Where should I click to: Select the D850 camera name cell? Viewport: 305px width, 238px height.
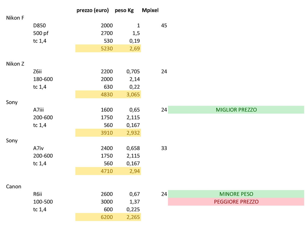tap(39, 26)
